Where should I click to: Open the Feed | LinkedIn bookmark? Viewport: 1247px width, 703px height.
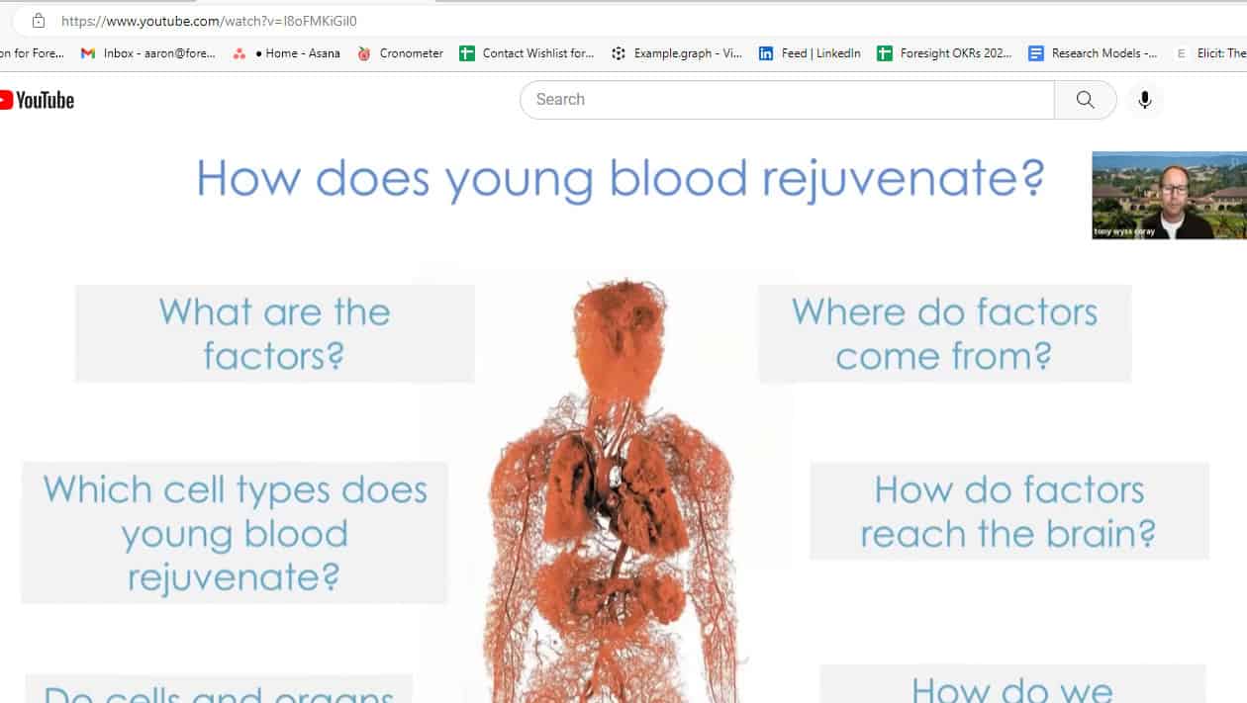coord(810,53)
